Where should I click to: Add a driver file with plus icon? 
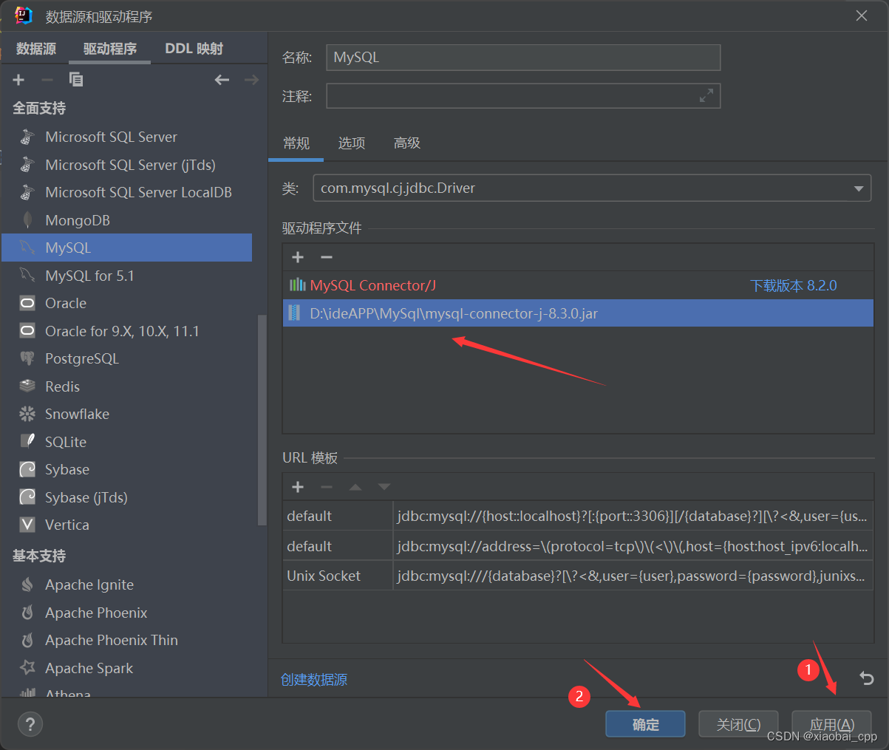pyautogui.click(x=298, y=257)
